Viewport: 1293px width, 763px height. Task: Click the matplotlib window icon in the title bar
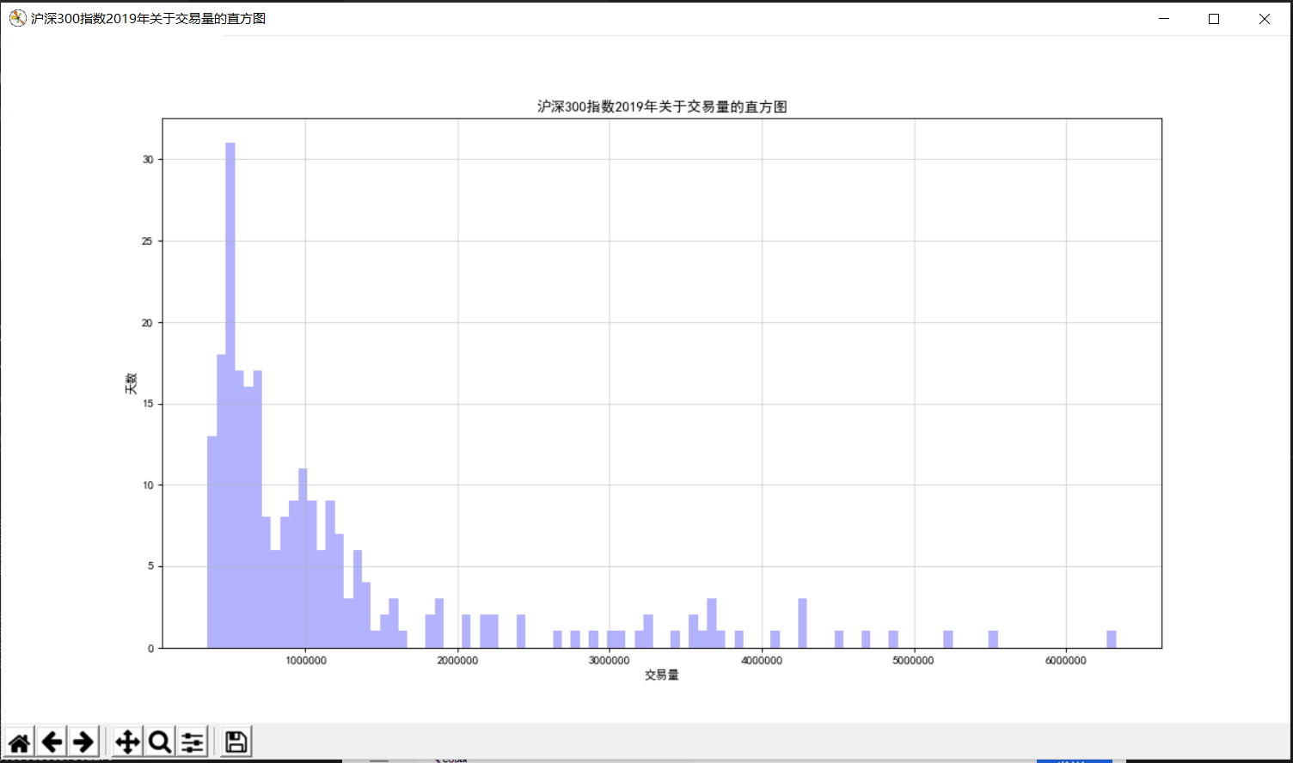click(17, 18)
